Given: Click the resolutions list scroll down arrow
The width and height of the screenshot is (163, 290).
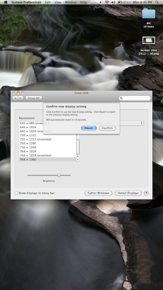Looking at the screenshot, I should pos(78,159).
